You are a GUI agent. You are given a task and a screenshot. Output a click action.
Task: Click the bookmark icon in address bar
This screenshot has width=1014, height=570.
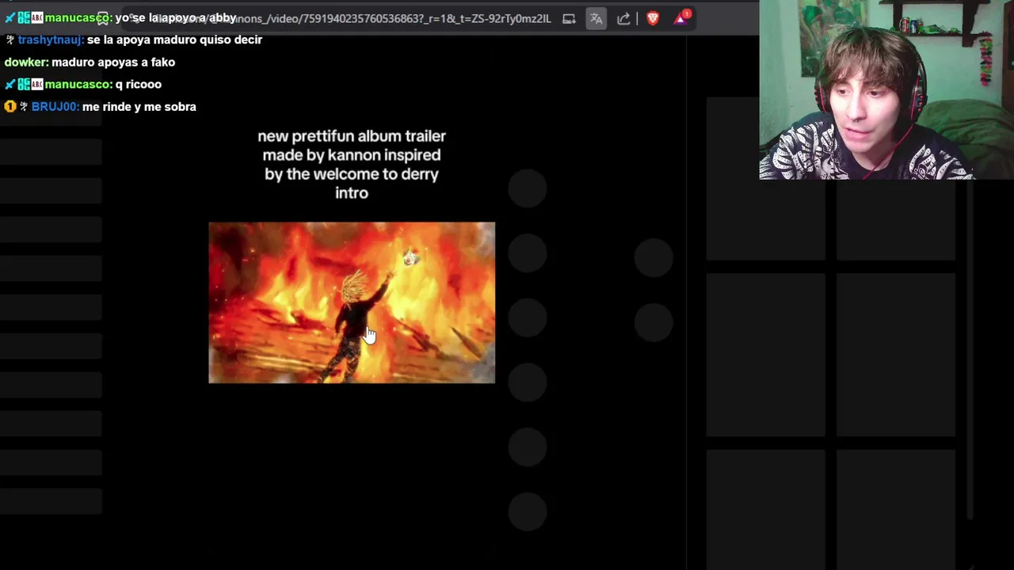click(103, 18)
